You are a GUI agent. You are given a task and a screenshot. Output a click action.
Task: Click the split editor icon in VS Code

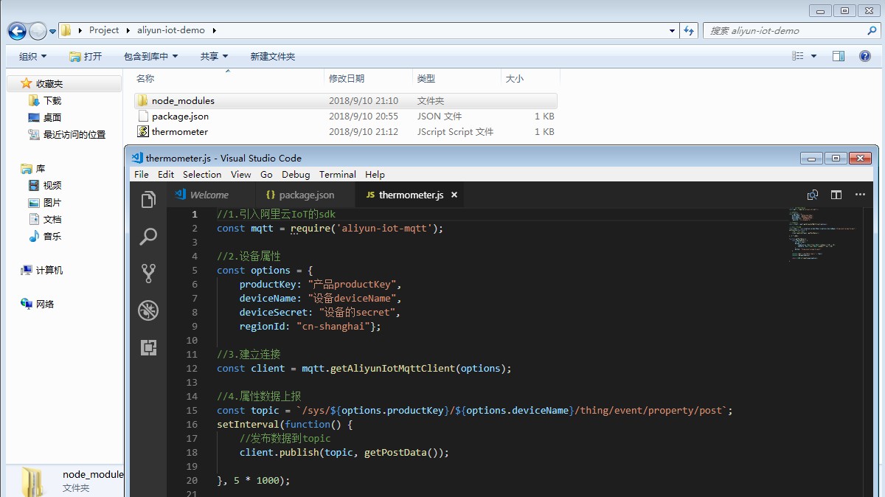tap(836, 195)
